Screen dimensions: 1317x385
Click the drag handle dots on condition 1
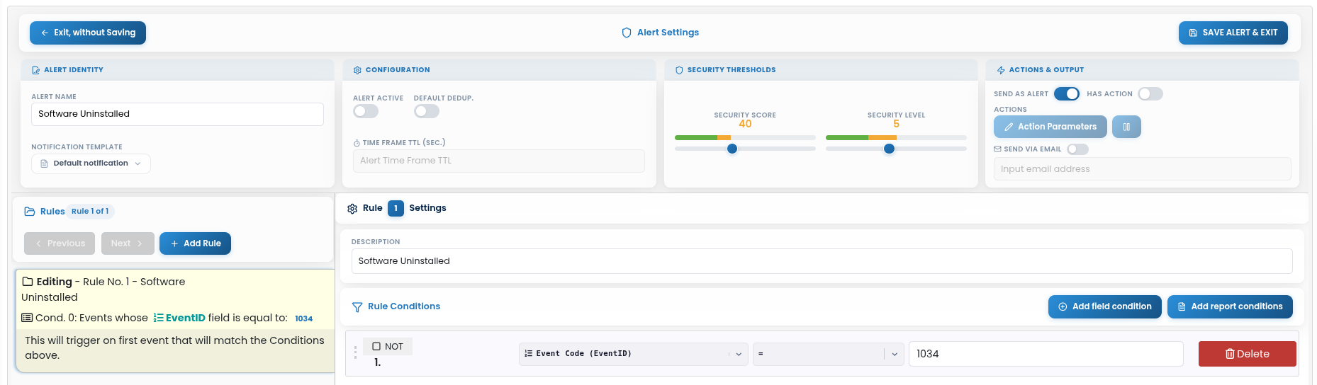pyautogui.click(x=355, y=352)
